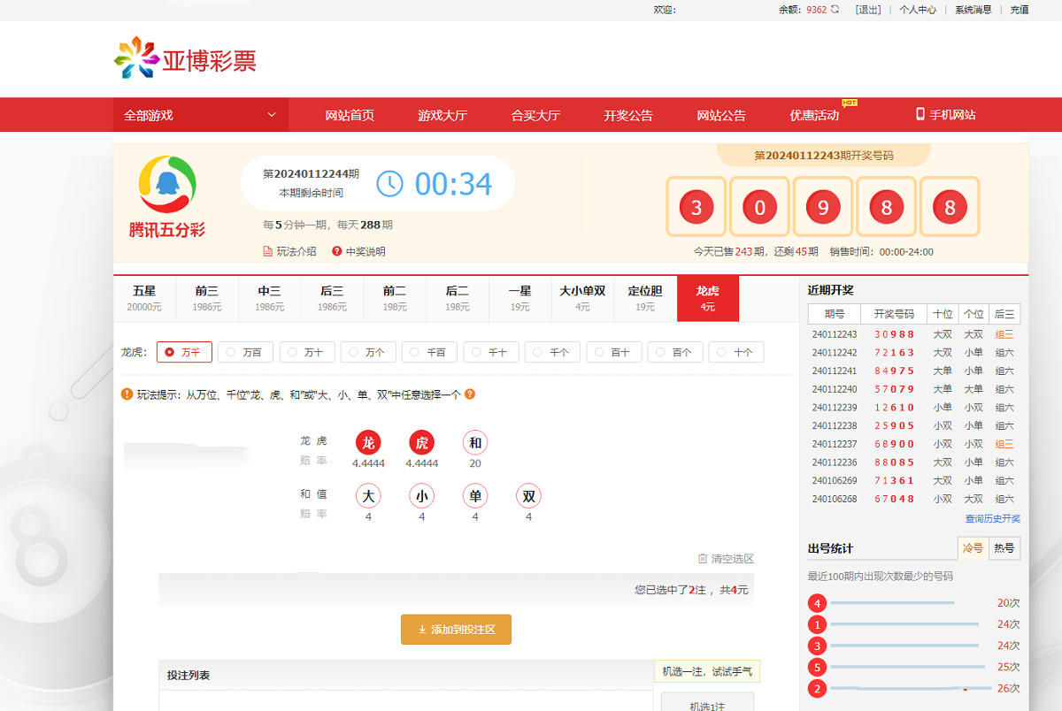Select the 百十 radio option

(613, 352)
